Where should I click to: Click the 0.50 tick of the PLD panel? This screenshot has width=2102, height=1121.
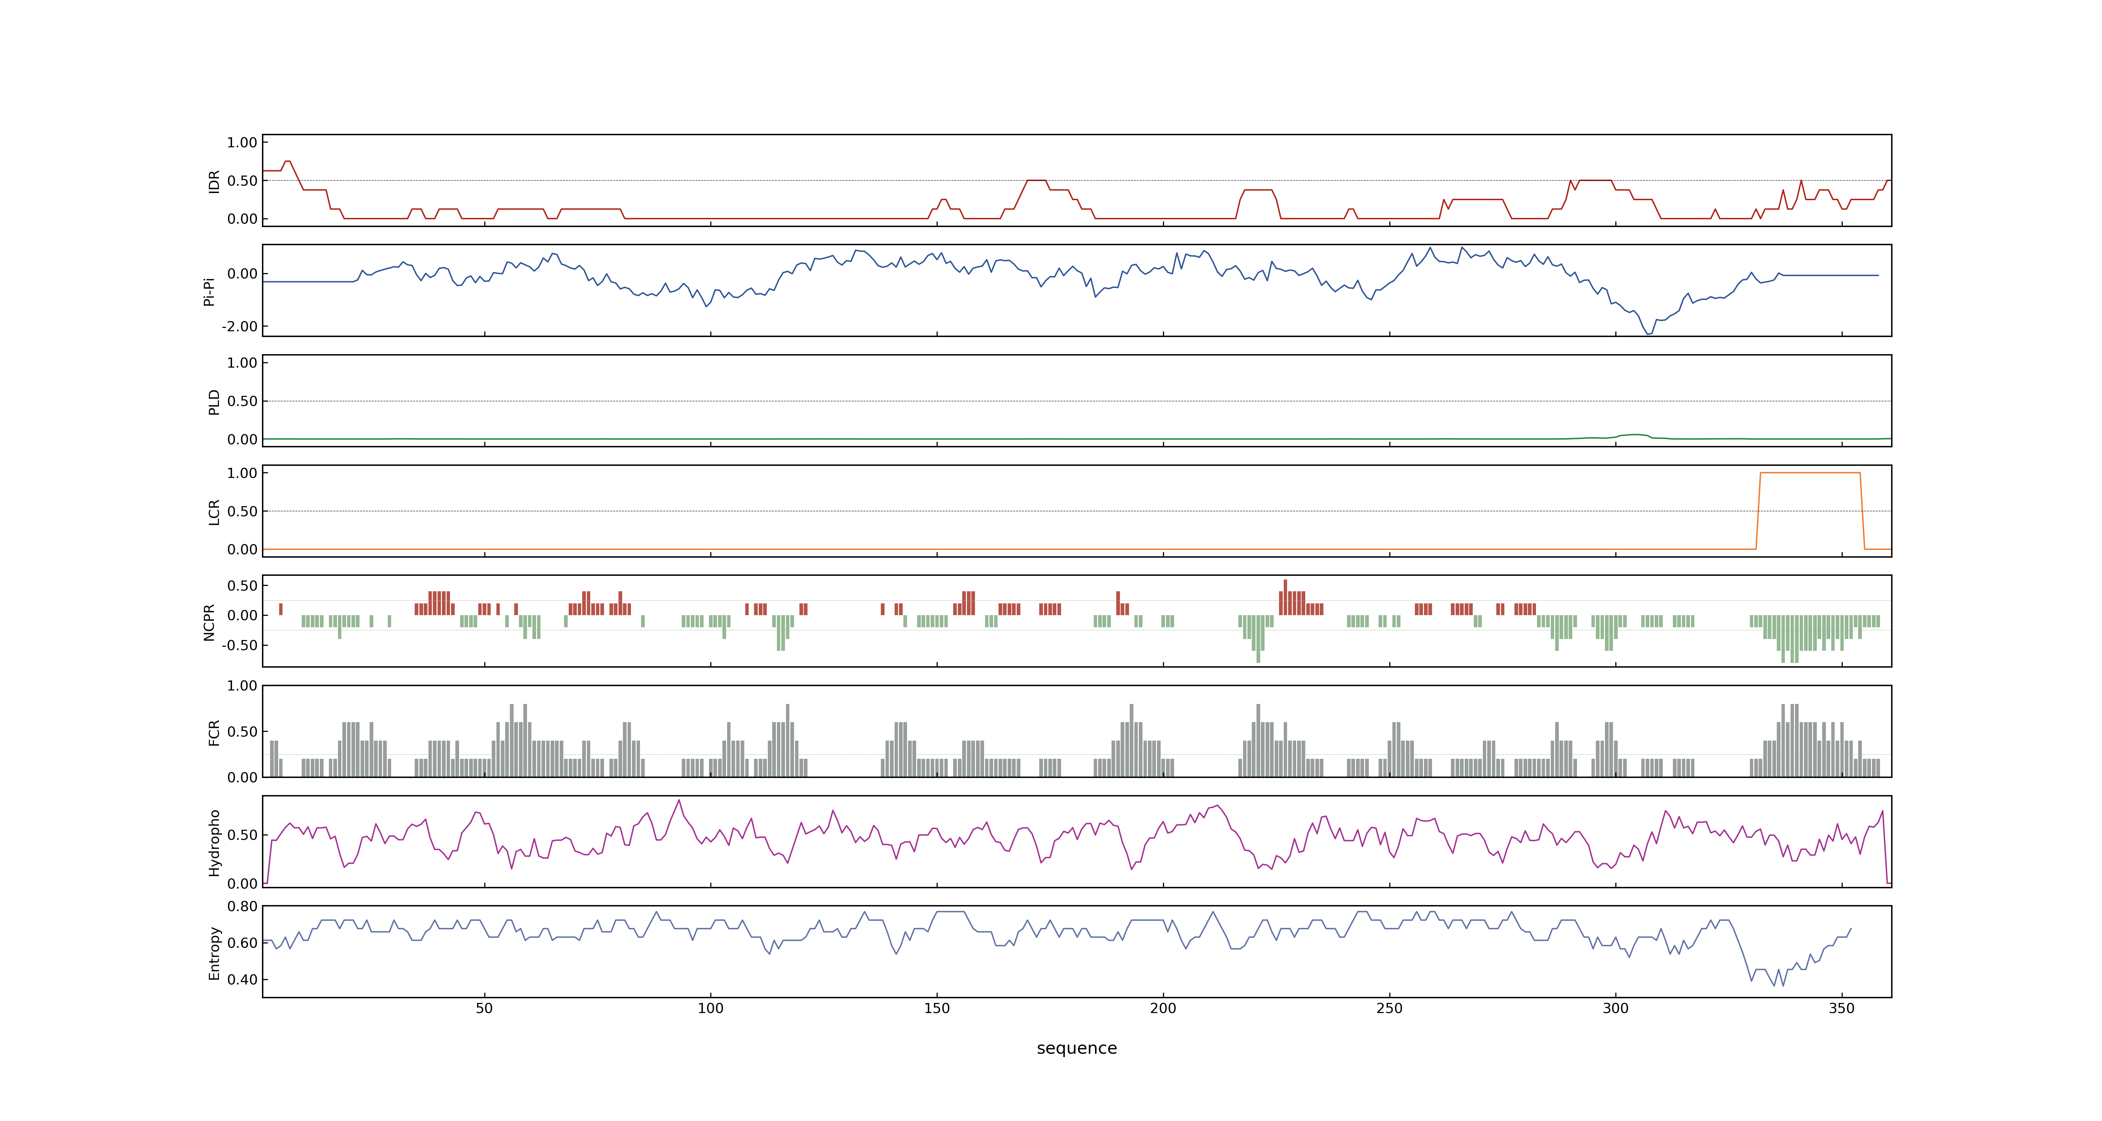pyautogui.click(x=242, y=401)
